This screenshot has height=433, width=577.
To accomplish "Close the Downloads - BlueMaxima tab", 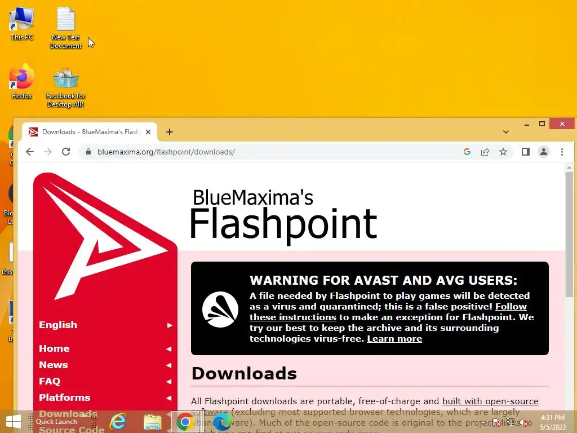I will click(148, 132).
